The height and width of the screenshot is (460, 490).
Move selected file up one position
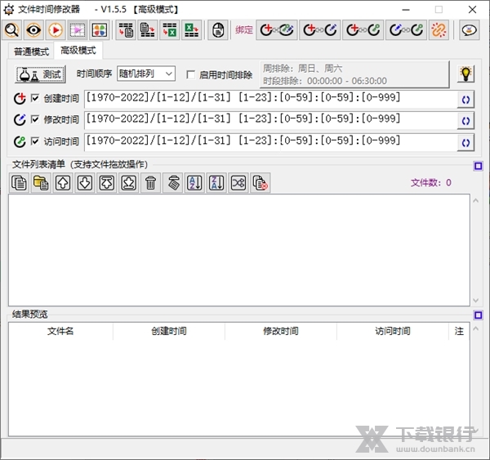63,183
